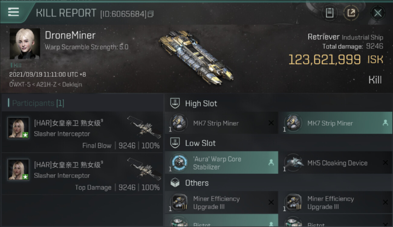Share the kill report via export icon
This screenshot has width=393, height=227.
pyautogui.click(x=351, y=13)
